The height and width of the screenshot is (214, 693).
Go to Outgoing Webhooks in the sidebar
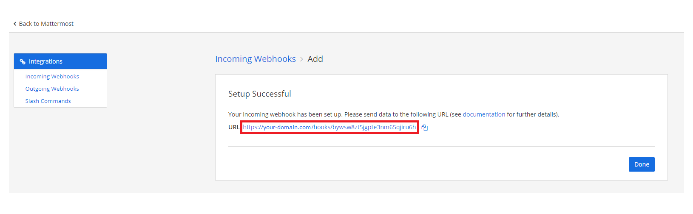(x=52, y=89)
